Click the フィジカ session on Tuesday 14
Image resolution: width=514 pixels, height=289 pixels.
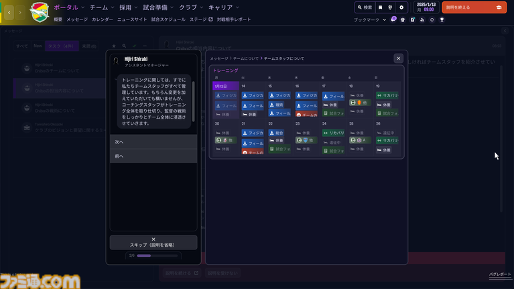click(x=252, y=95)
